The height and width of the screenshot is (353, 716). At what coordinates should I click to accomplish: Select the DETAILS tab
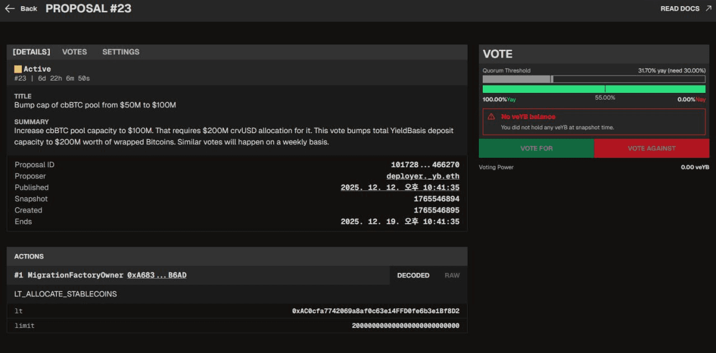point(31,51)
